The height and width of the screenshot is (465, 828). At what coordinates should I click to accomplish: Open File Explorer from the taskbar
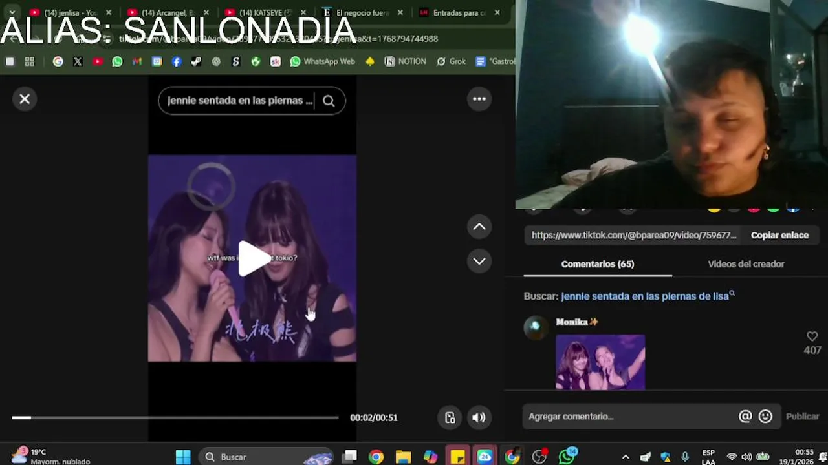(403, 457)
